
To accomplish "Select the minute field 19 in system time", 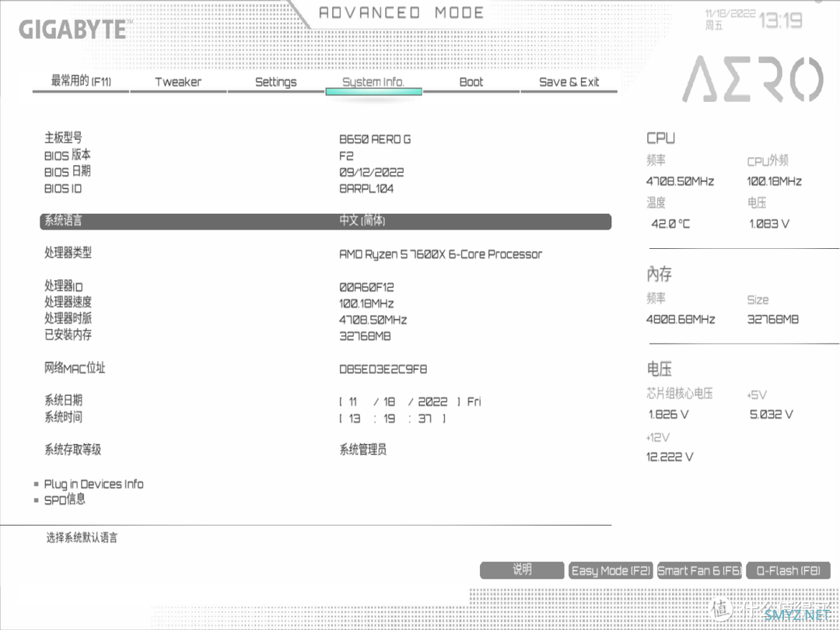I will click(390, 418).
